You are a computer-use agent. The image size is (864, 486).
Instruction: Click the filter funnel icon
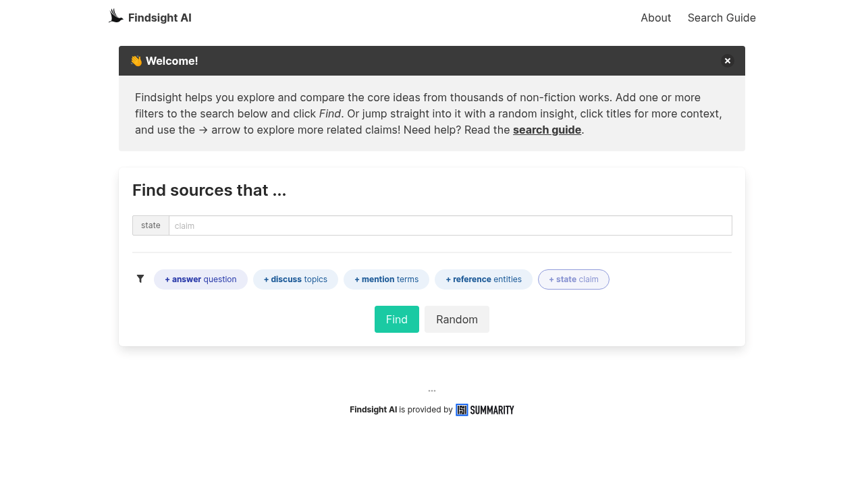click(x=140, y=279)
